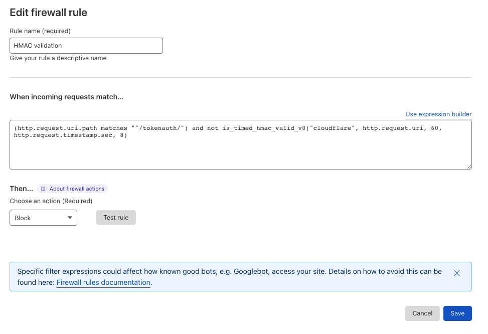Click the Choose an action (Required) label
Image resolution: width=488 pixels, height=334 pixels.
51,201
